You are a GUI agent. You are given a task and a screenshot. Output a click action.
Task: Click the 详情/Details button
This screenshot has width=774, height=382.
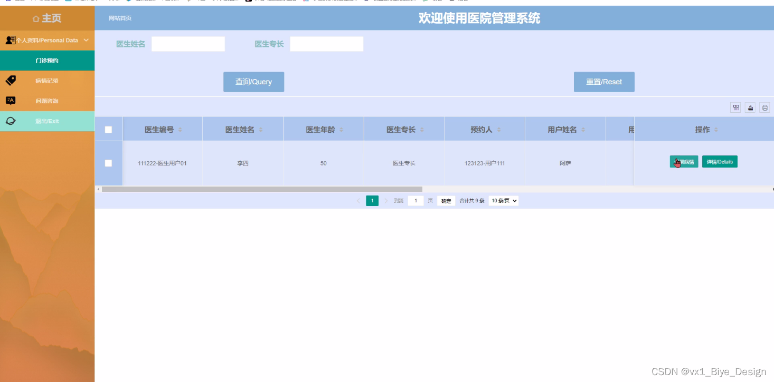point(720,162)
